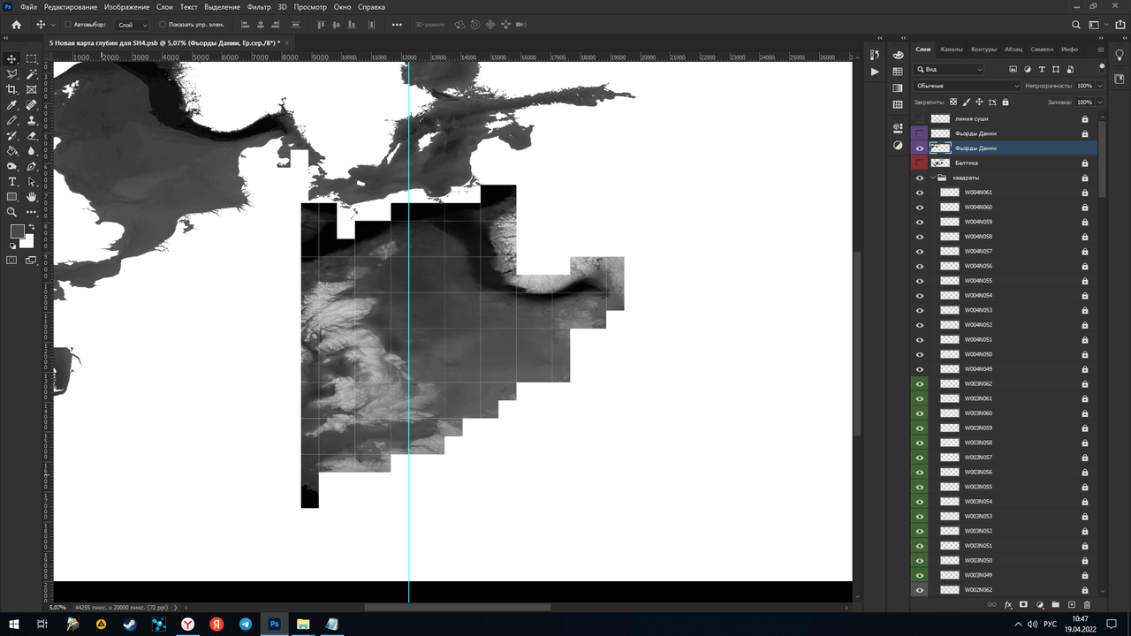Delete layer using the trash icon
This screenshot has width=1131, height=636.
pos(1087,605)
